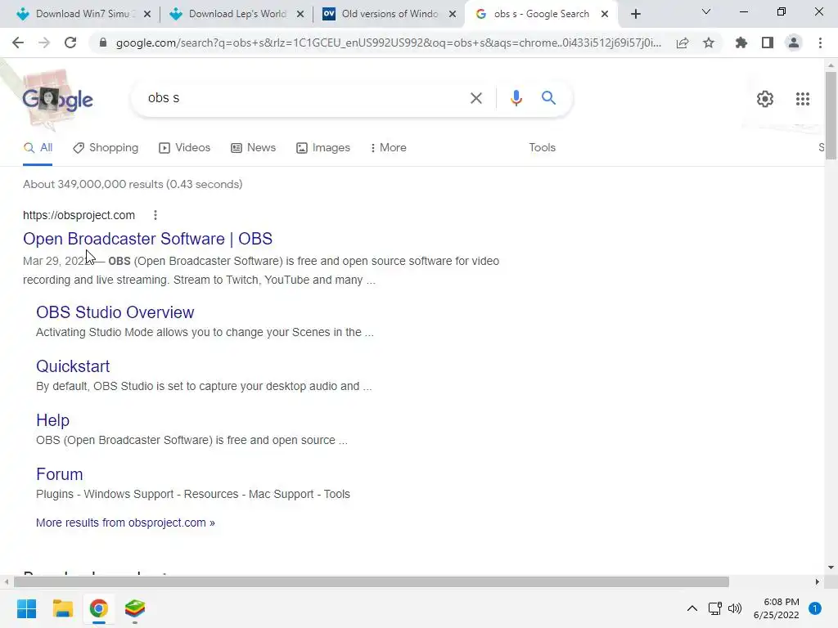Open Open Broadcaster Software | OBS result
This screenshot has height=628, width=838.
pos(147,239)
